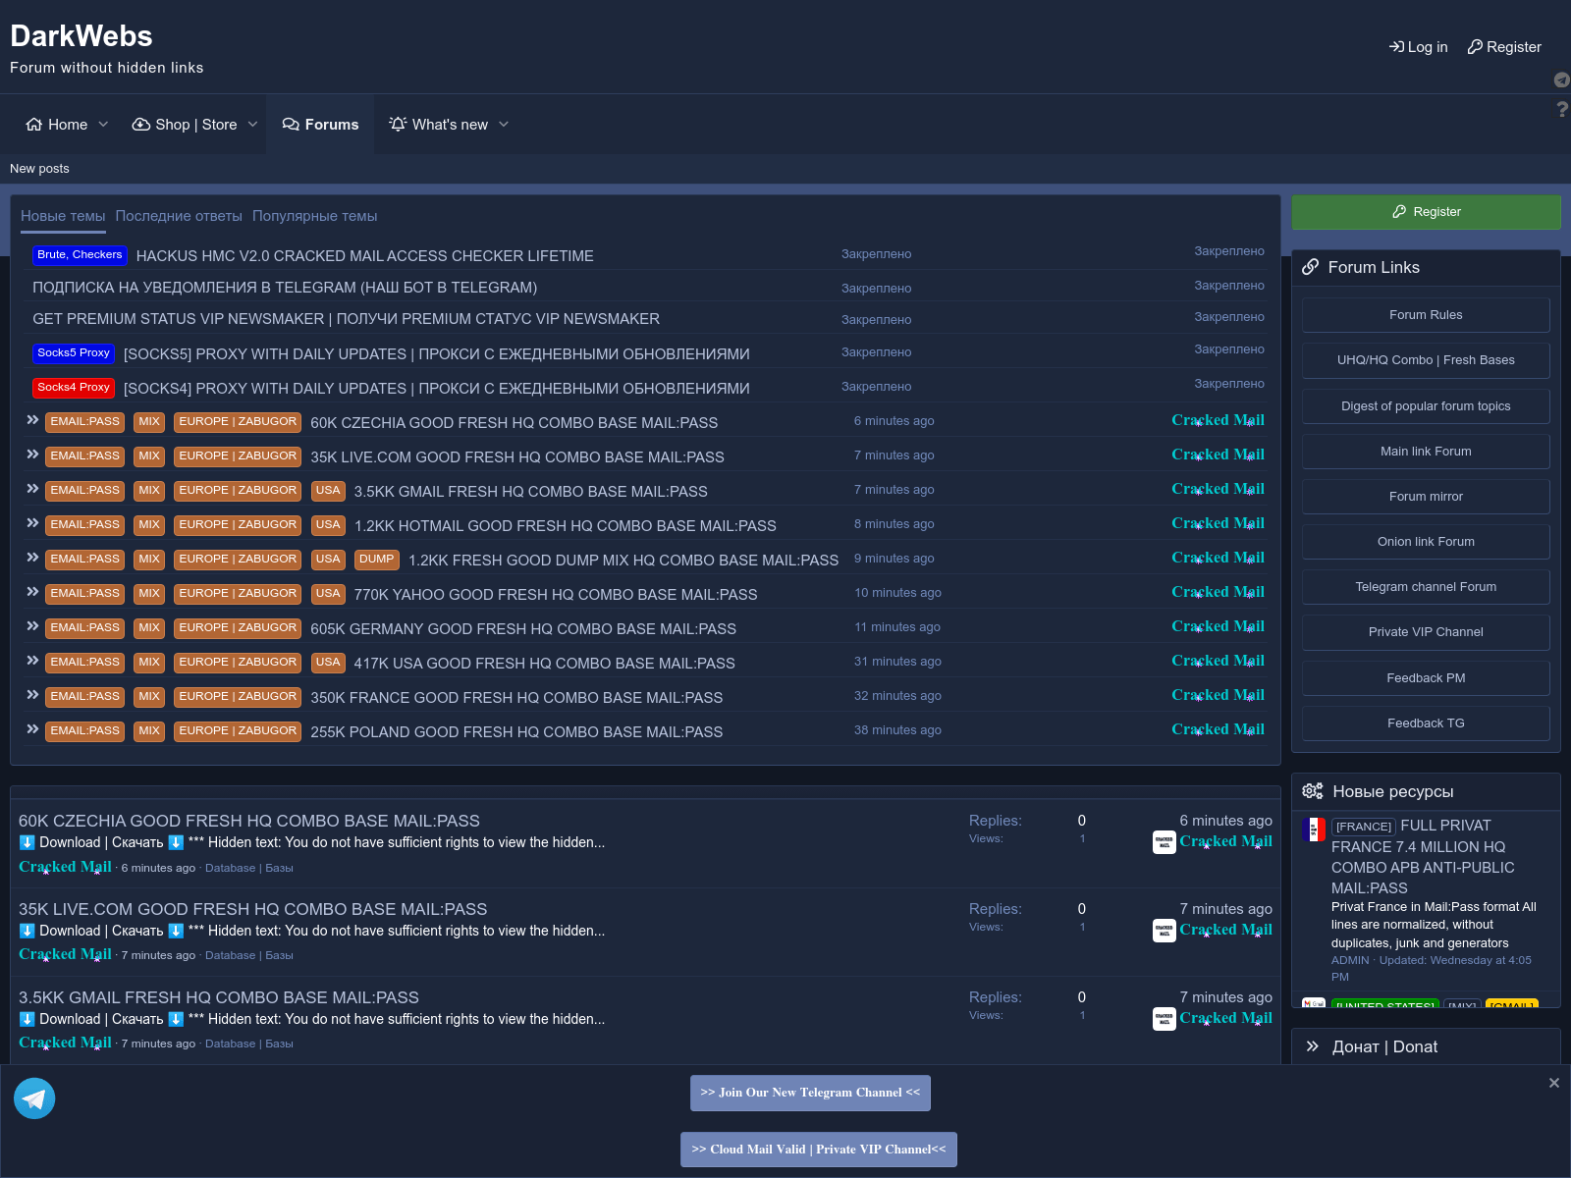1571x1178 pixels.
Task: Open the Shop | Store navigation item
Action: coord(185,125)
